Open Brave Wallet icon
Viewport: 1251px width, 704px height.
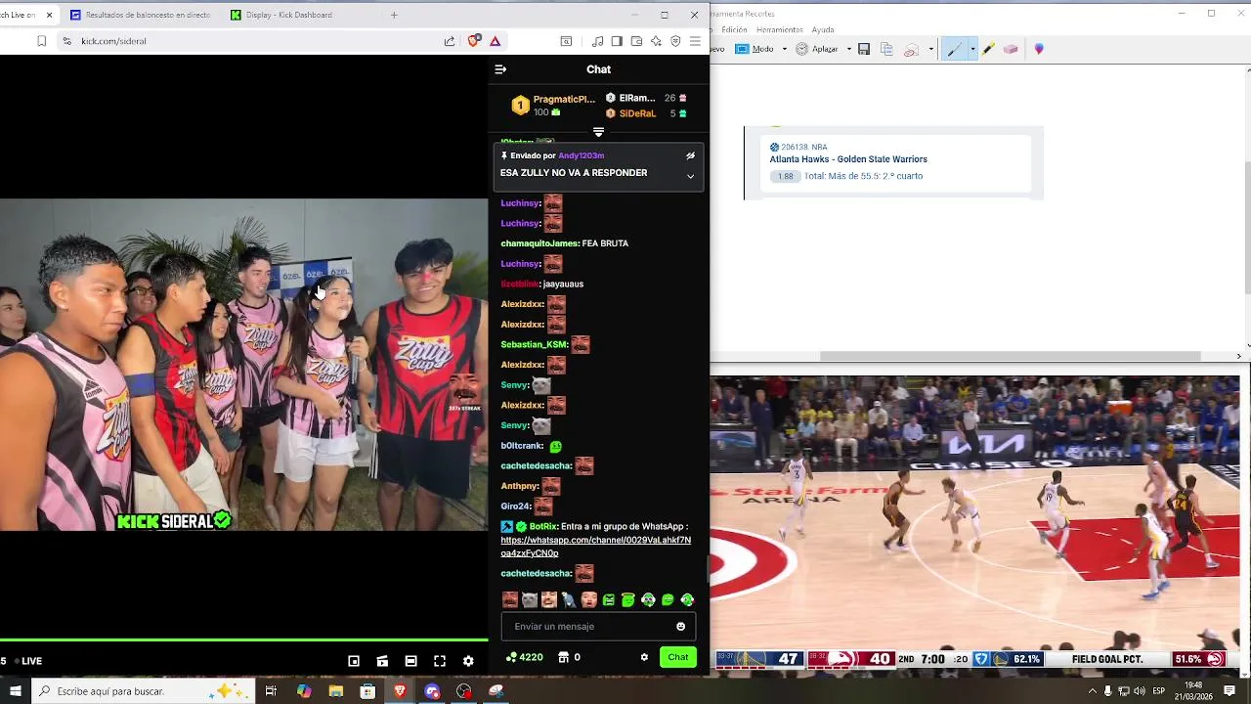(x=636, y=41)
